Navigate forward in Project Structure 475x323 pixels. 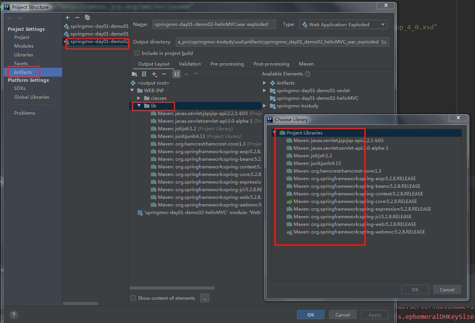[x=19, y=18]
